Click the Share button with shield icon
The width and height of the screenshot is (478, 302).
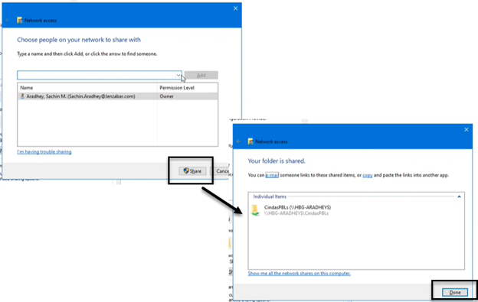click(192, 171)
